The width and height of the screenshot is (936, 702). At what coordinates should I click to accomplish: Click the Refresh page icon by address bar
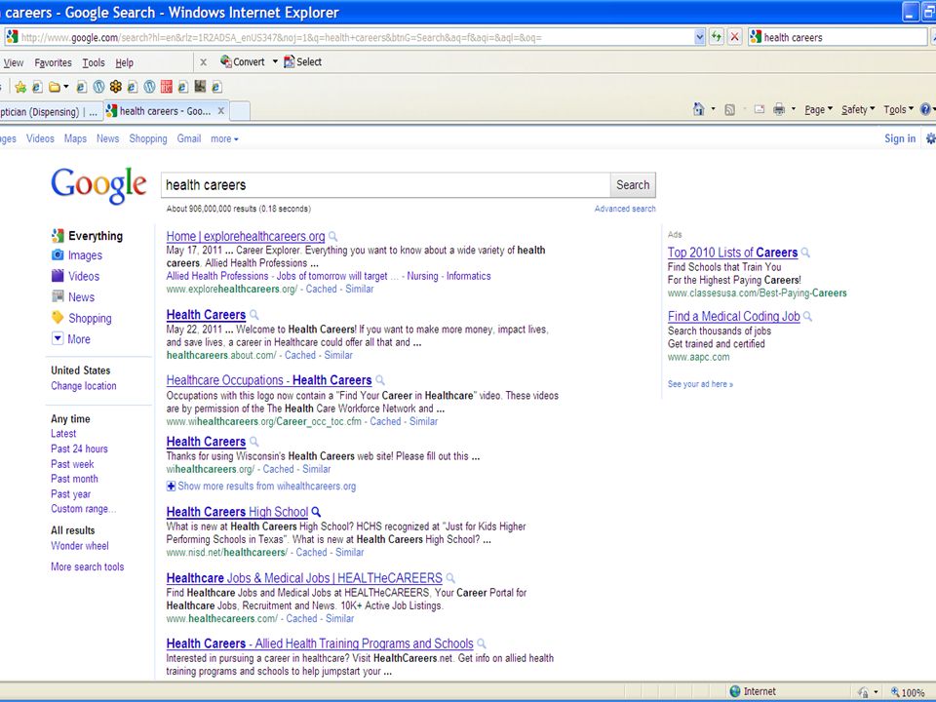click(x=717, y=37)
